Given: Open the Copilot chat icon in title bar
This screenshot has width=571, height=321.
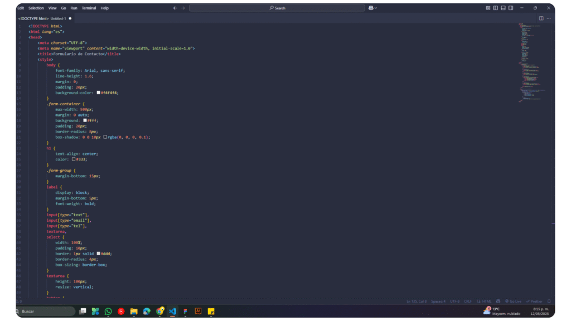Looking at the screenshot, I should (371, 8).
